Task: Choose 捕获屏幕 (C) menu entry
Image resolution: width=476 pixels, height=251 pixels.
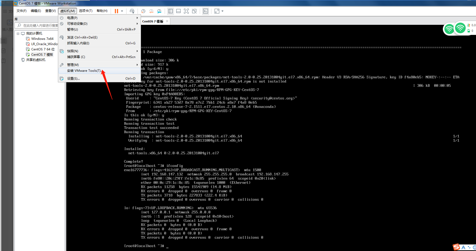Action: coord(99,57)
